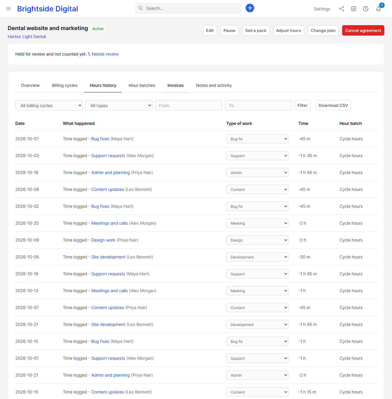Open the share icon in header

341,9
